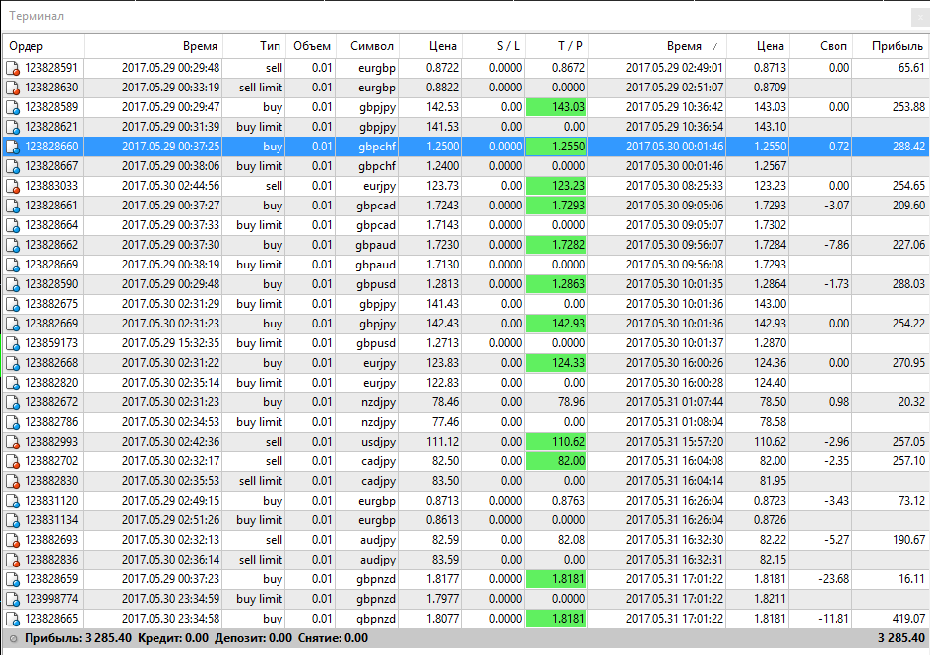Click the order icon for 123882702

[x=13, y=462]
